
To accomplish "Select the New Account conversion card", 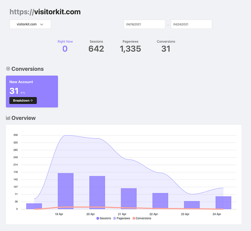I will click(x=32, y=91).
